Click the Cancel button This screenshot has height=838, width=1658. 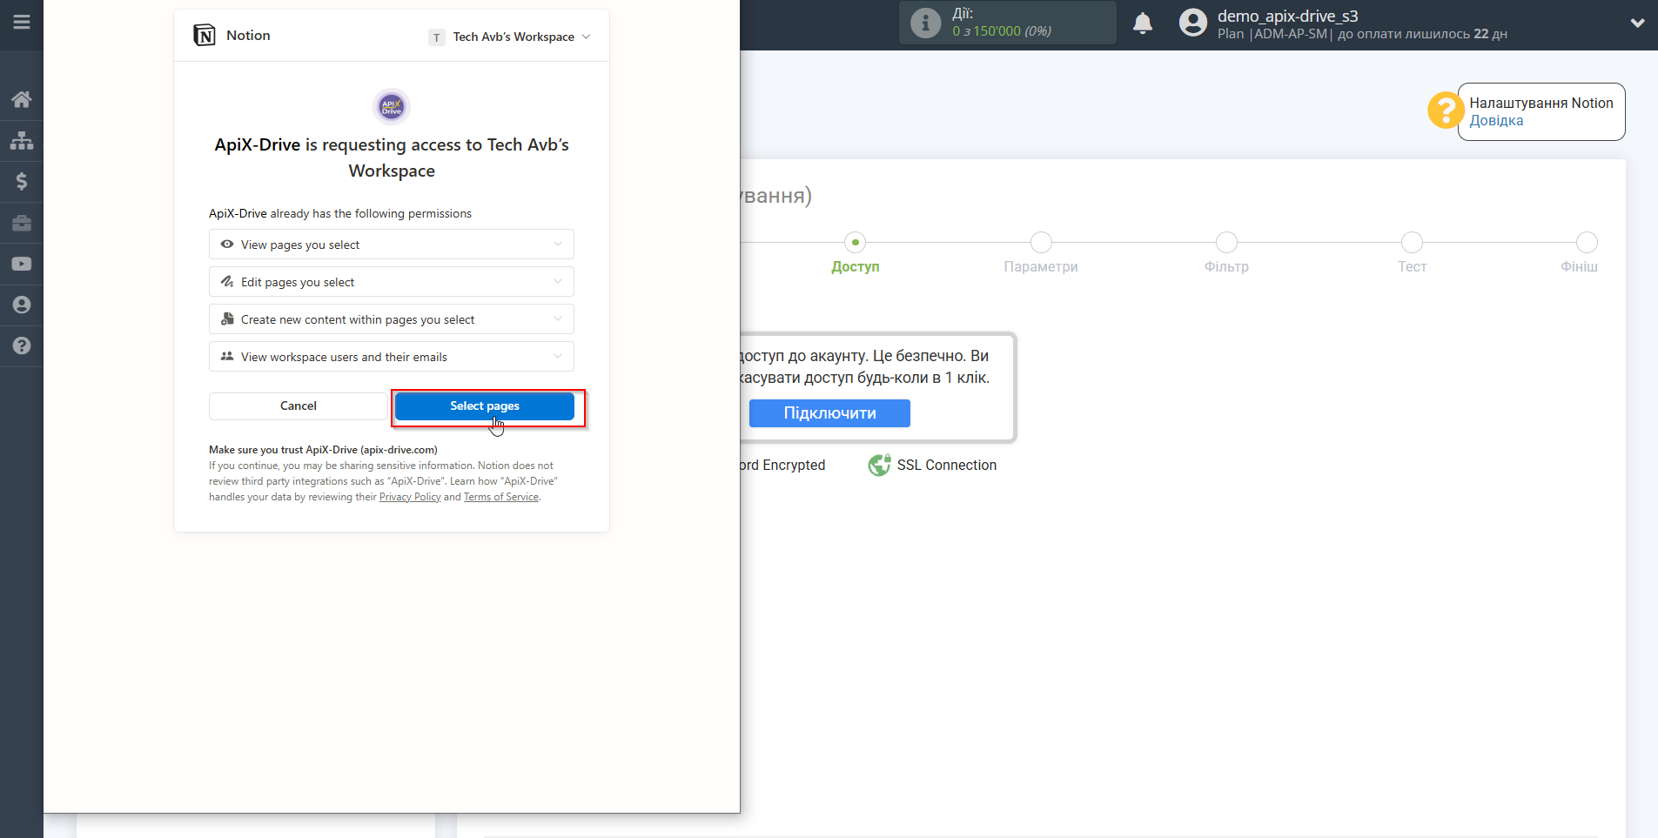pyautogui.click(x=299, y=406)
